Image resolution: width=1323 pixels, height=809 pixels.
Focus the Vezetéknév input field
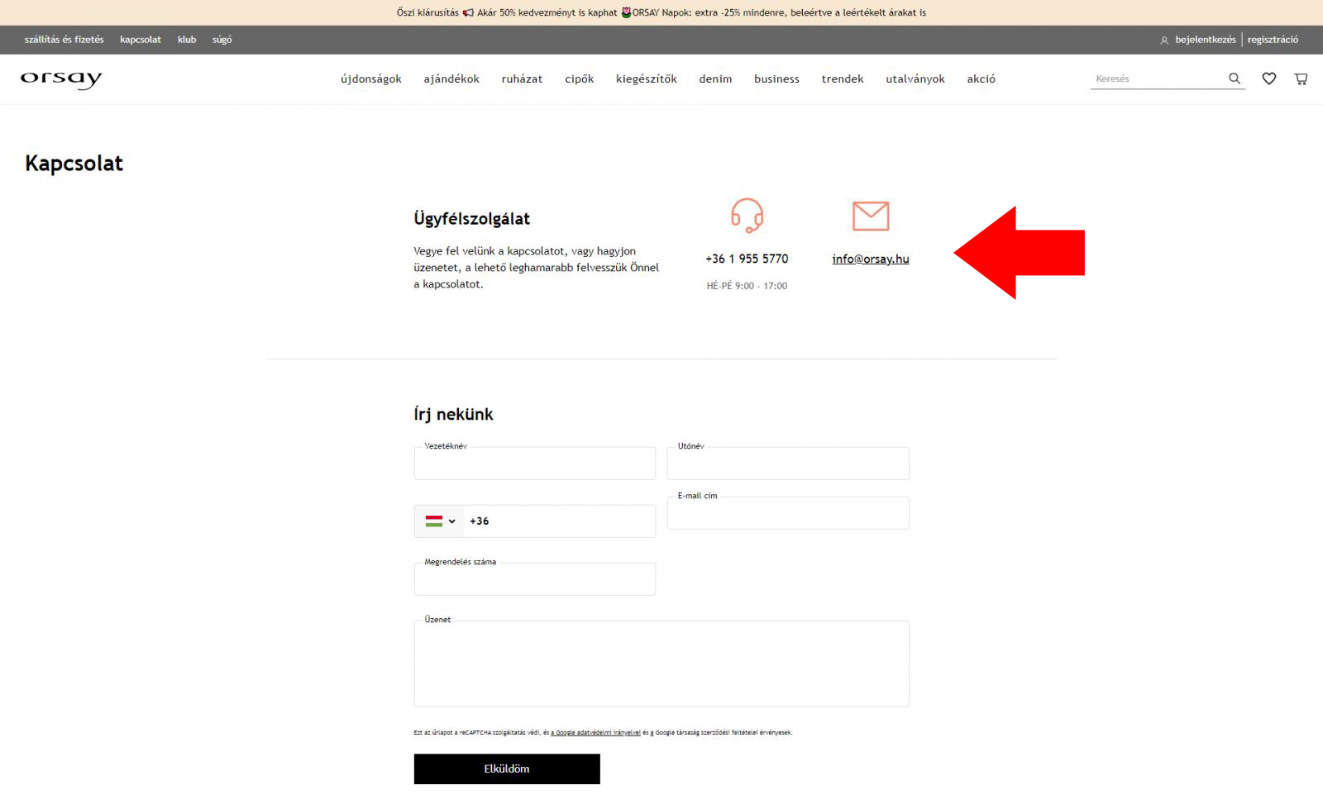pos(535,464)
